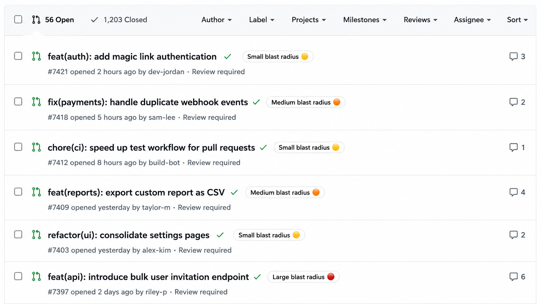Open the Assignee filter dropdown

(472, 20)
